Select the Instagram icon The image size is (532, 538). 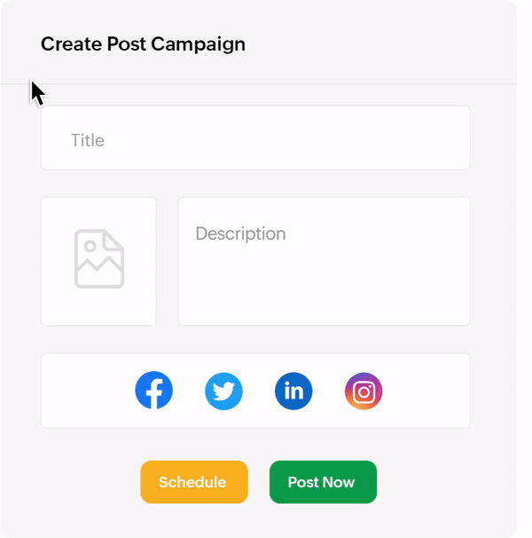[364, 391]
